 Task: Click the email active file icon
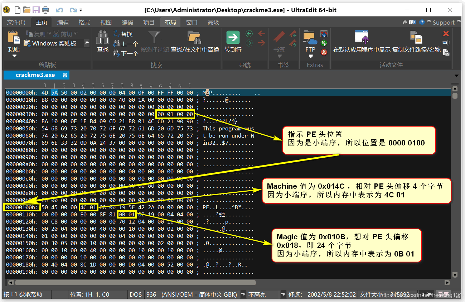pos(446,53)
